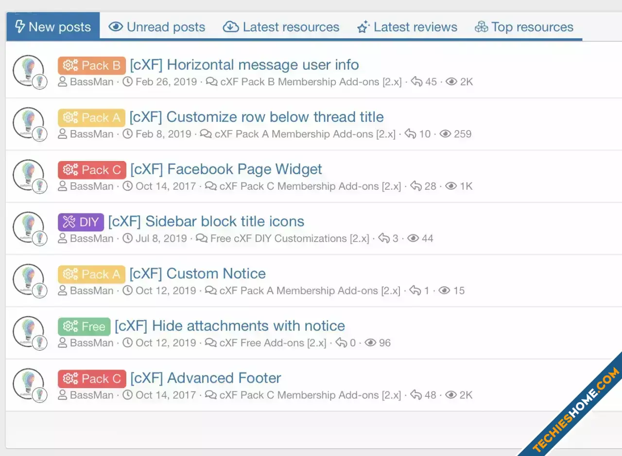Image resolution: width=622 pixels, height=456 pixels.
Task: Open cXF Free Add-ons [2.x] forum
Action: (273, 342)
